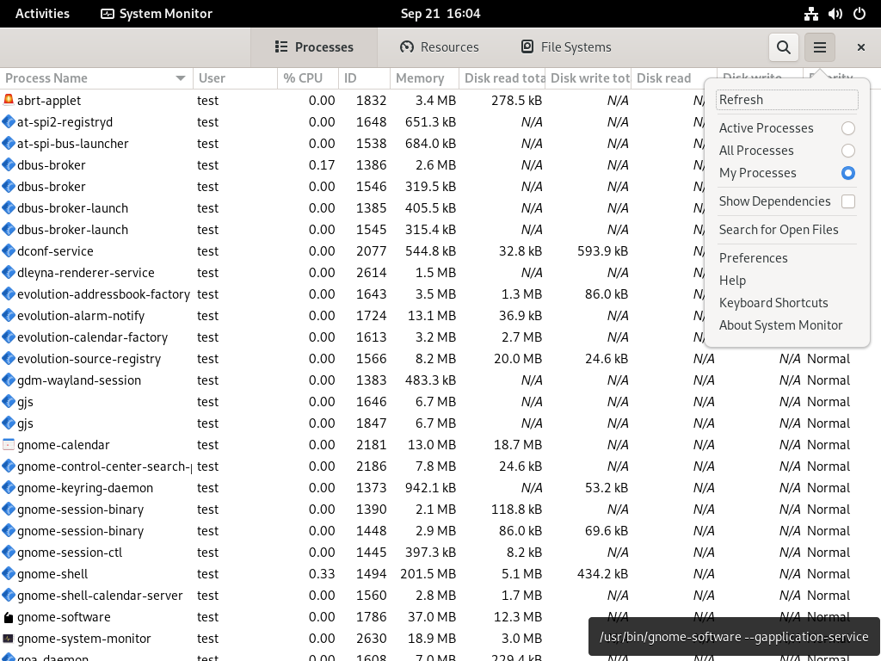Click the gnome-shell process icon
This screenshot has height=661, width=881.
pos(9,574)
